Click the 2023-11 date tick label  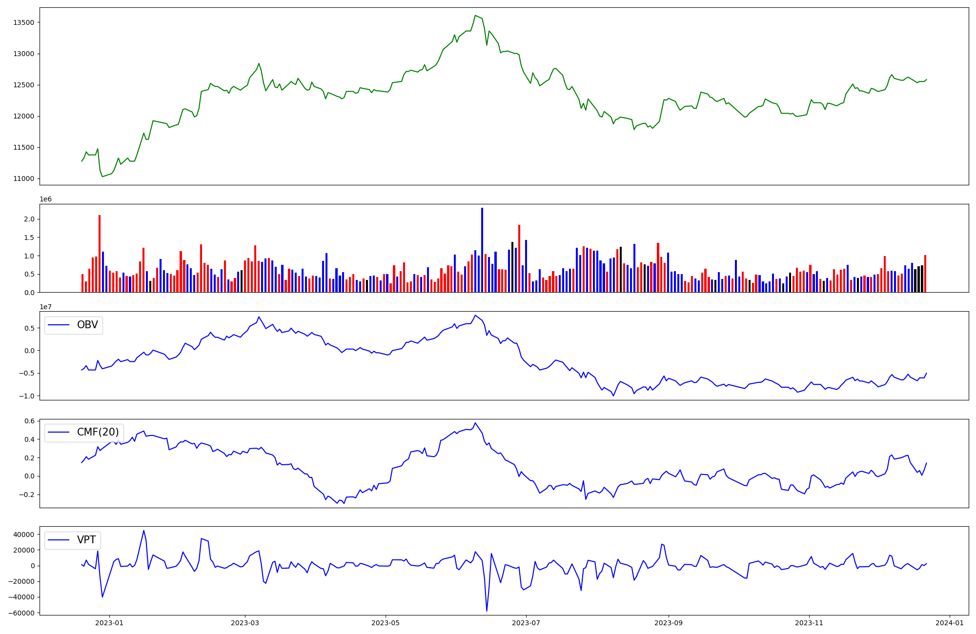[809, 623]
